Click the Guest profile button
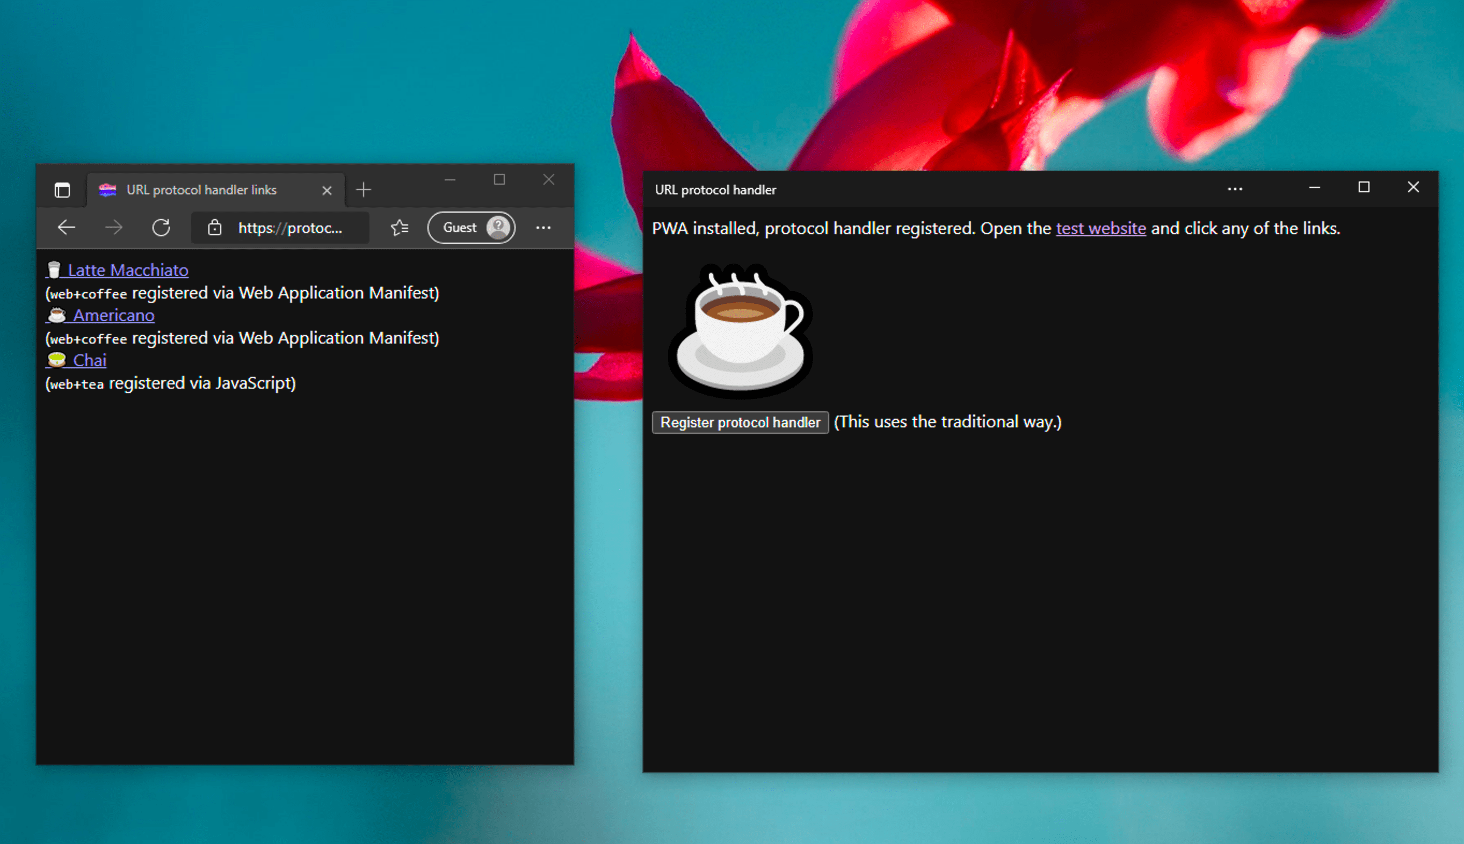The width and height of the screenshot is (1464, 844). pos(472,227)
